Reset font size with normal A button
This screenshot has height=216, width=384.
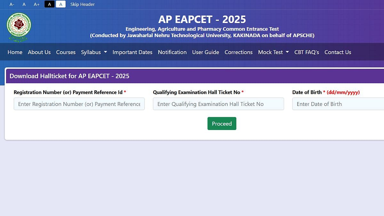(x=24, y=4)
